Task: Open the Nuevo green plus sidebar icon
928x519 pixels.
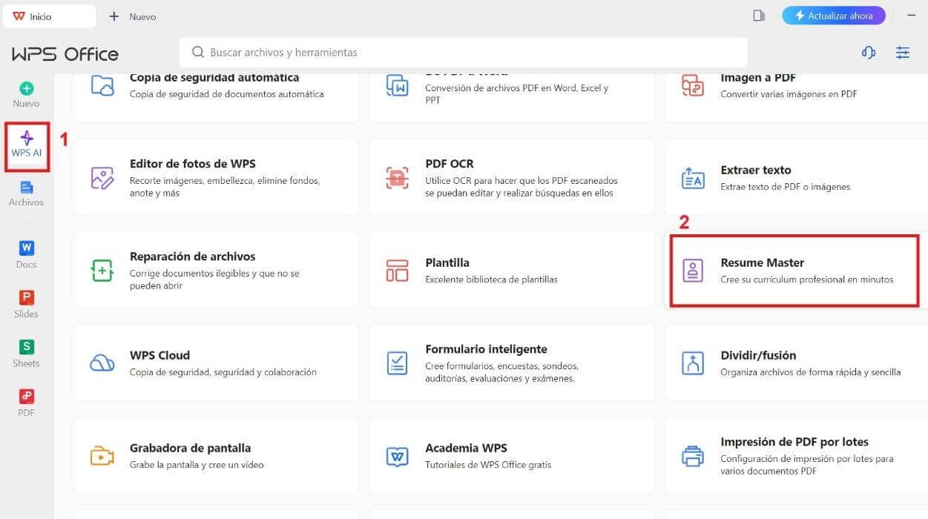Action: coord(27,88)
